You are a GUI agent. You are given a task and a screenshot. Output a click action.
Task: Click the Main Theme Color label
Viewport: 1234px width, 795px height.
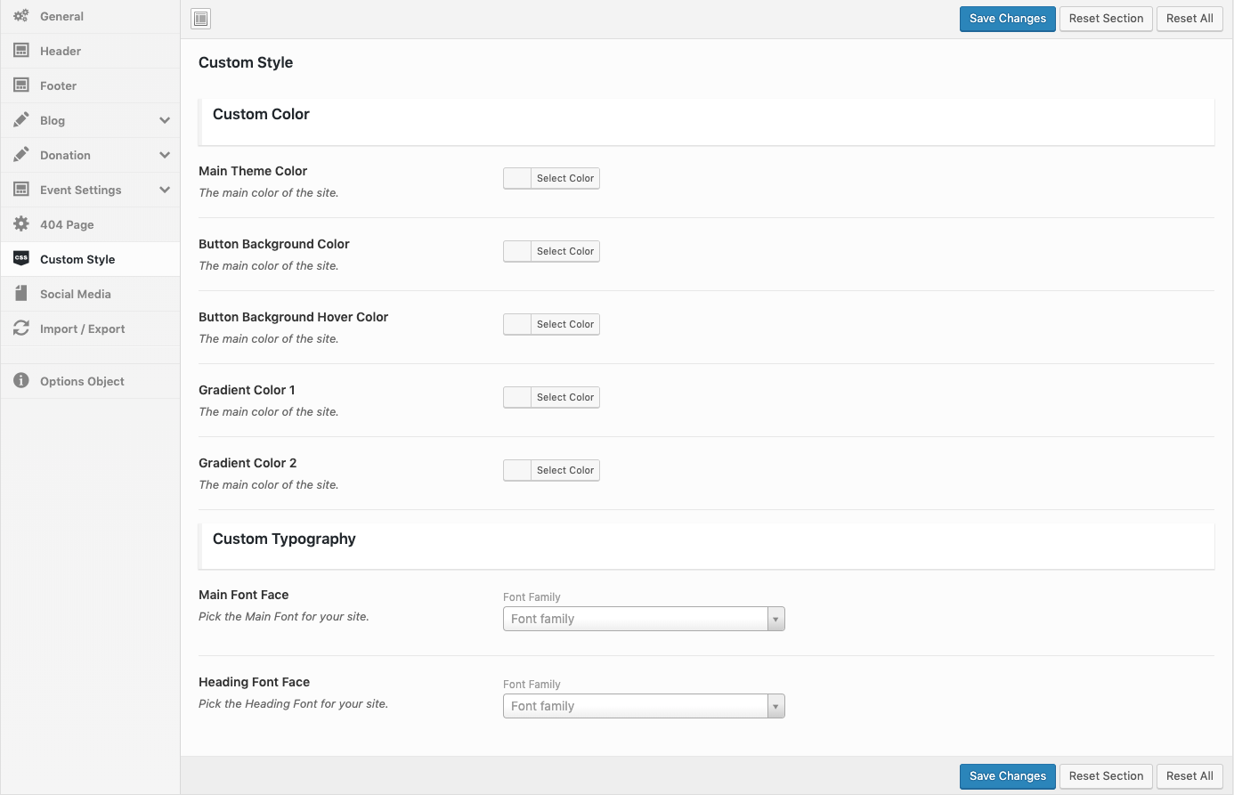253,171
